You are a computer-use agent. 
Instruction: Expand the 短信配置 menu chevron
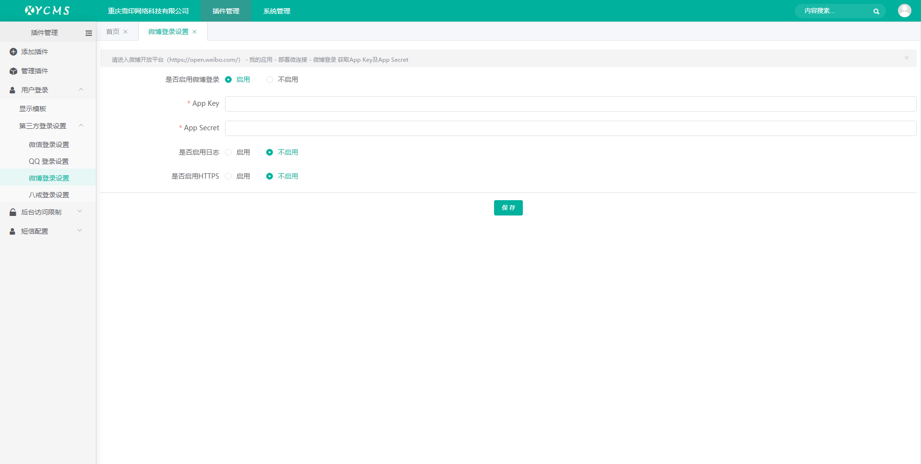tap(80, 230)
